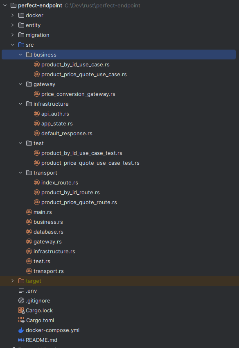The height and width of the screenshot is (348, 239).
Task: Expand the docker folder
Action: [13, 15]
